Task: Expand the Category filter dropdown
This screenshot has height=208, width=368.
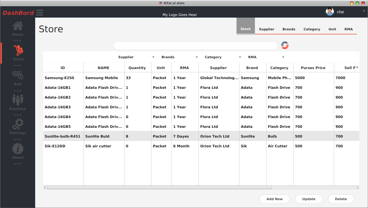Action: tap(223, 57)
